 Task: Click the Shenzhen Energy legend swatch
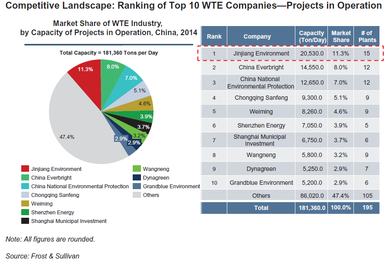(x=25, y=212)
